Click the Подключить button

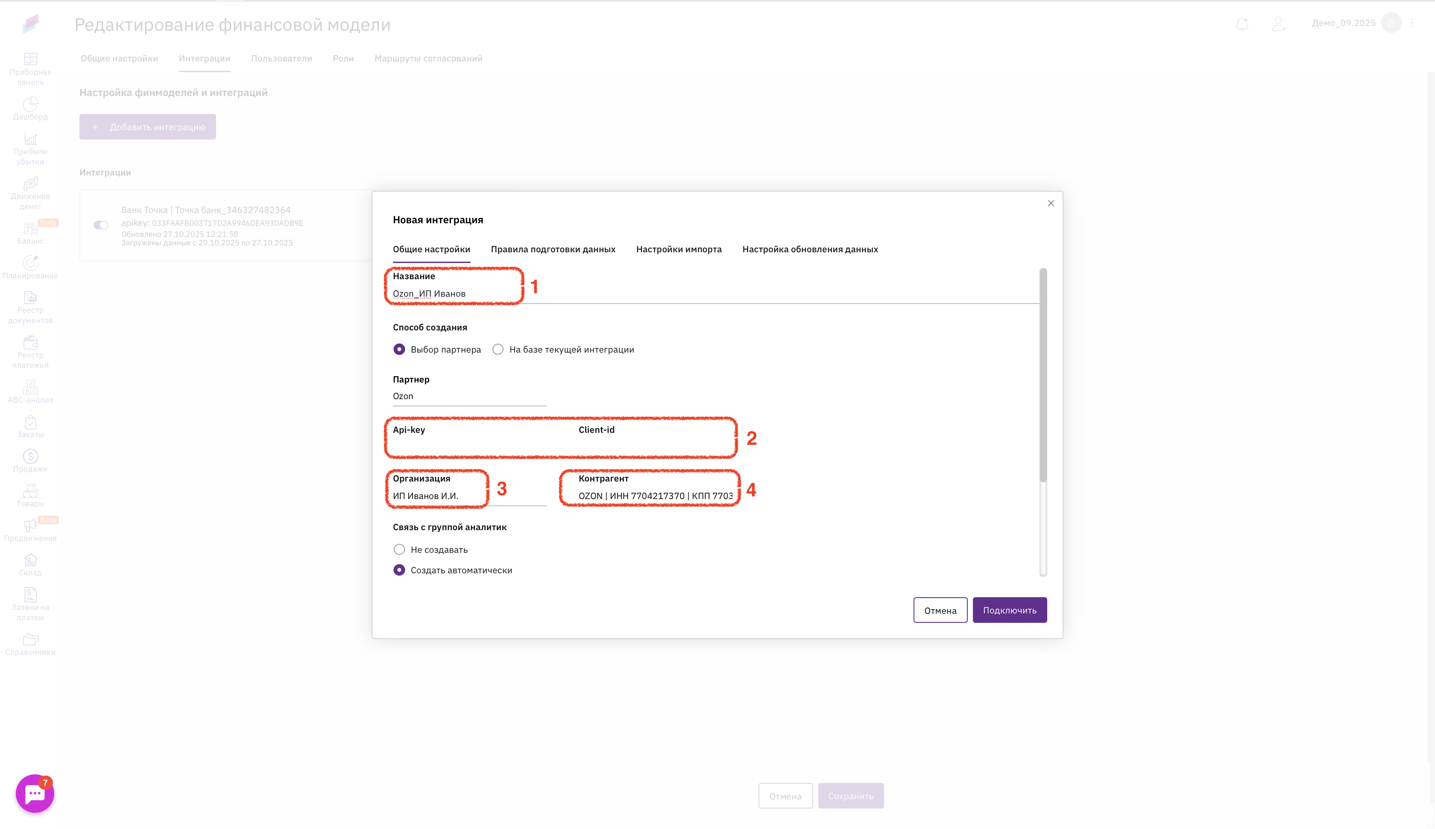[1009, 610]
